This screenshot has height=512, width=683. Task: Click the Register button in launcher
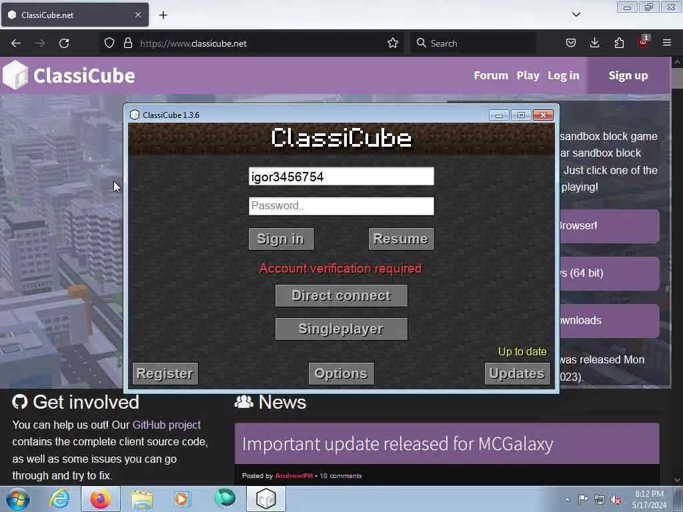(x=165, y=373)
